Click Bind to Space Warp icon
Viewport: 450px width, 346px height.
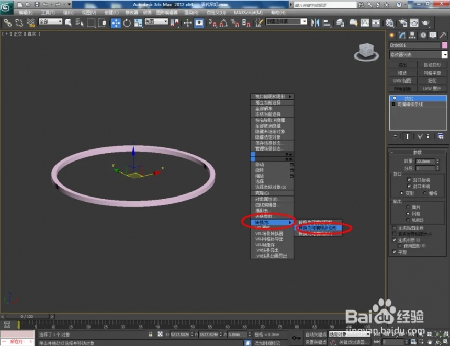[30, 22]
